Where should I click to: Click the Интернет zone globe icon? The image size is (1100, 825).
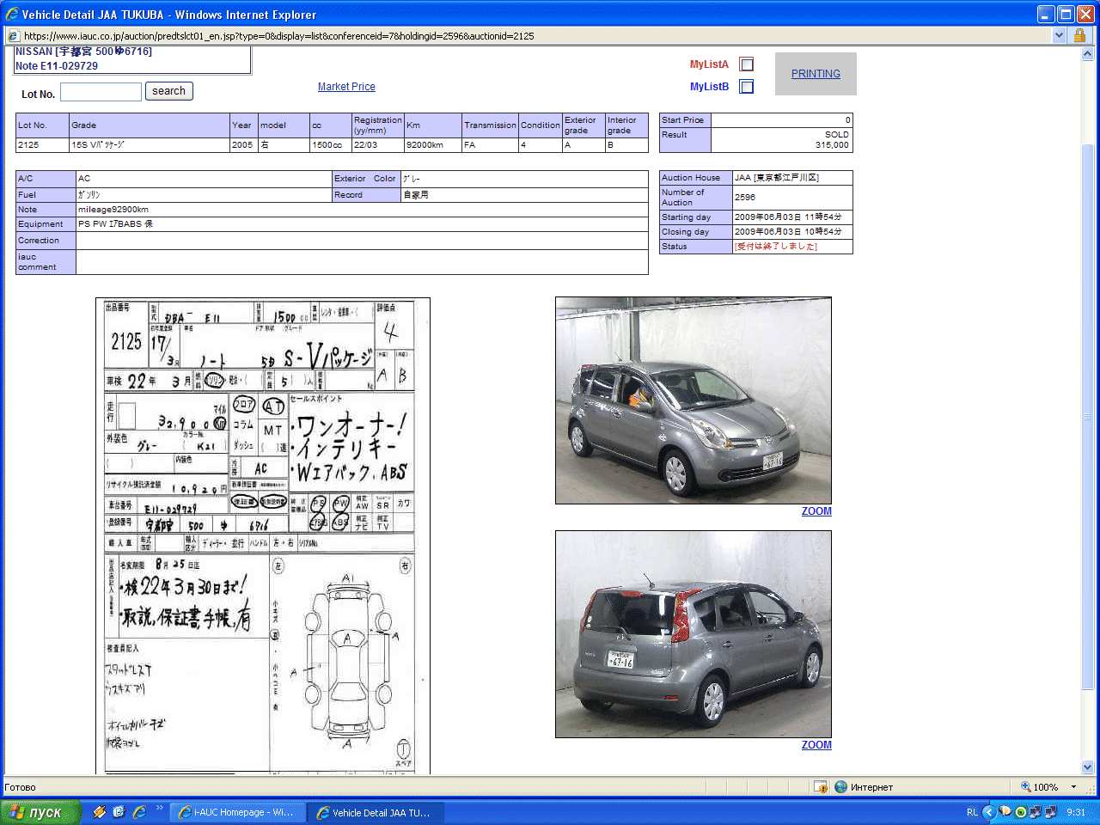(x=840, y=787)
